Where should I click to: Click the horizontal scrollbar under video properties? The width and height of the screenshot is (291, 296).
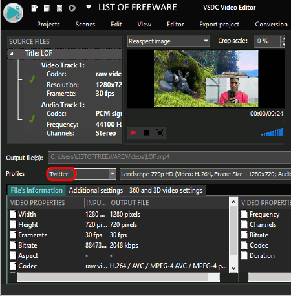tap(118, 277)
